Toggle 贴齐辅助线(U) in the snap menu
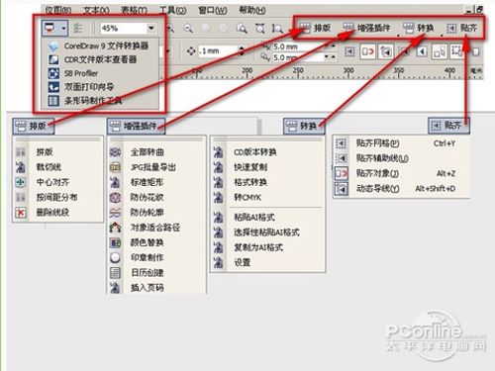The image size is (495, 371). coord(401,158)
